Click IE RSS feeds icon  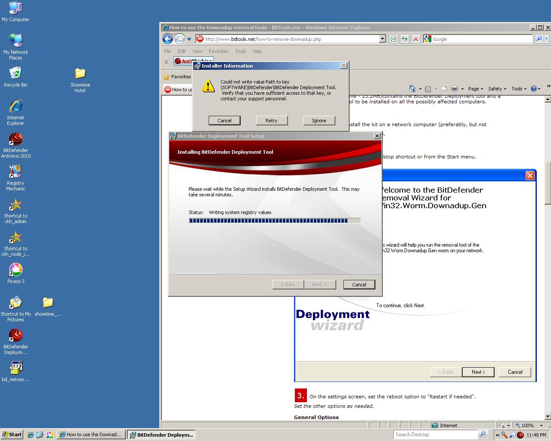(x=428, y=89)
